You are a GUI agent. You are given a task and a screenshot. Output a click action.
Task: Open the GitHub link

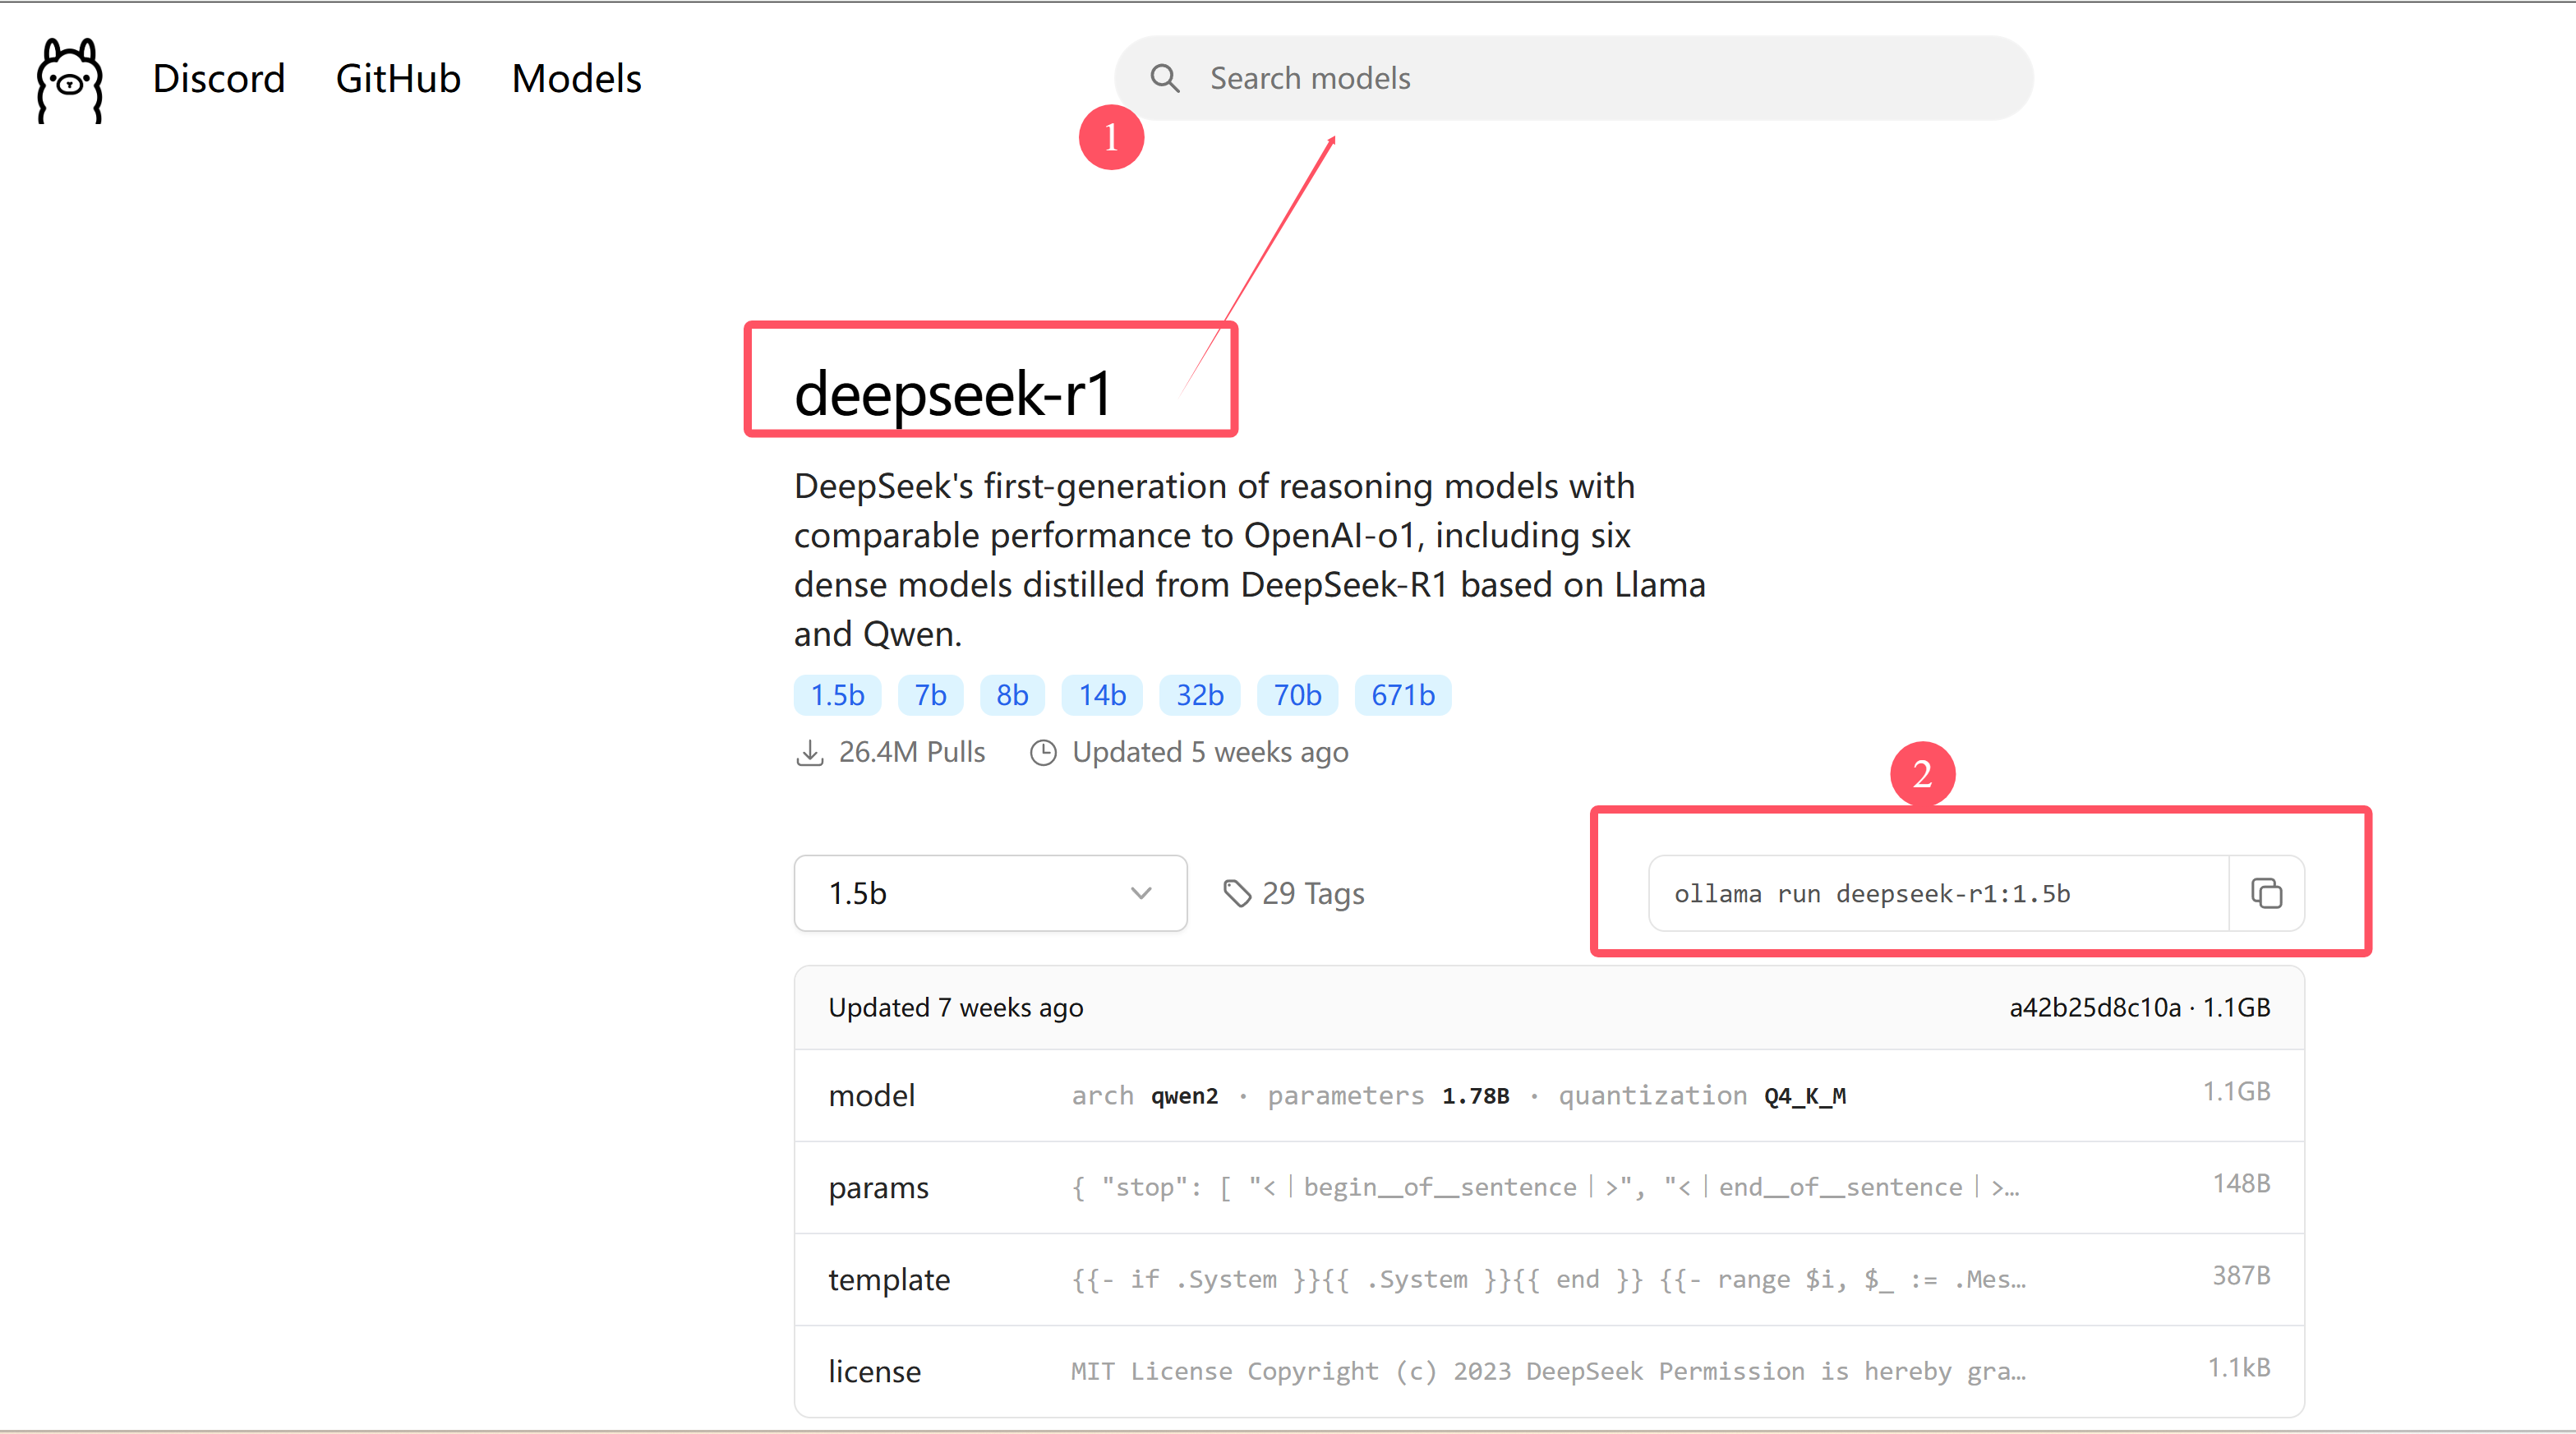coord(398,78)
